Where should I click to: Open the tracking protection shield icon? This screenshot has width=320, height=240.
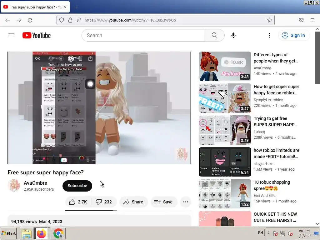tap(62, 20)
